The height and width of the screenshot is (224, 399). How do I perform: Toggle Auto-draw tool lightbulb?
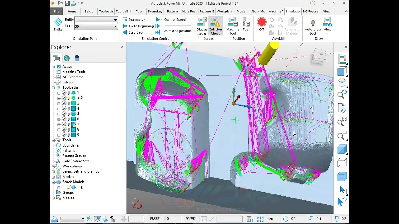(313, 26)
